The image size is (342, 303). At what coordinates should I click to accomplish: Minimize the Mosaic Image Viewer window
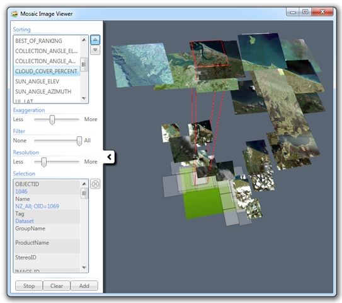coord(293,12)
